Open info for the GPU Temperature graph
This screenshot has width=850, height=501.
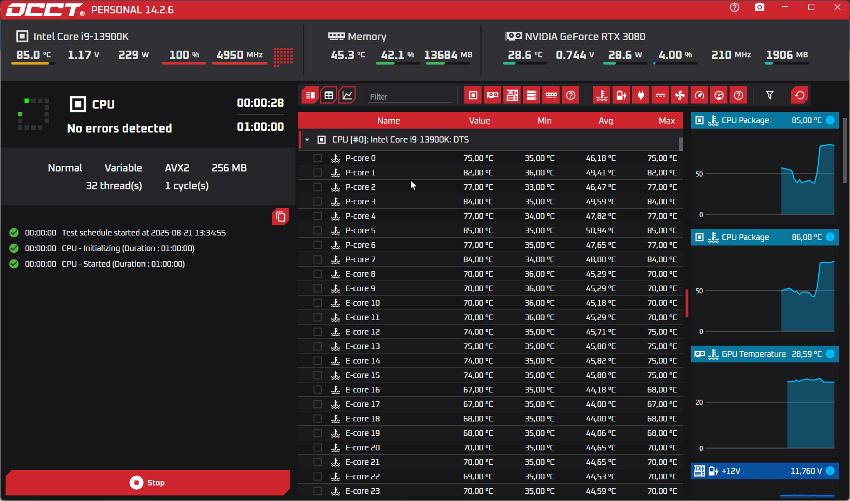[x=830, y=354]
